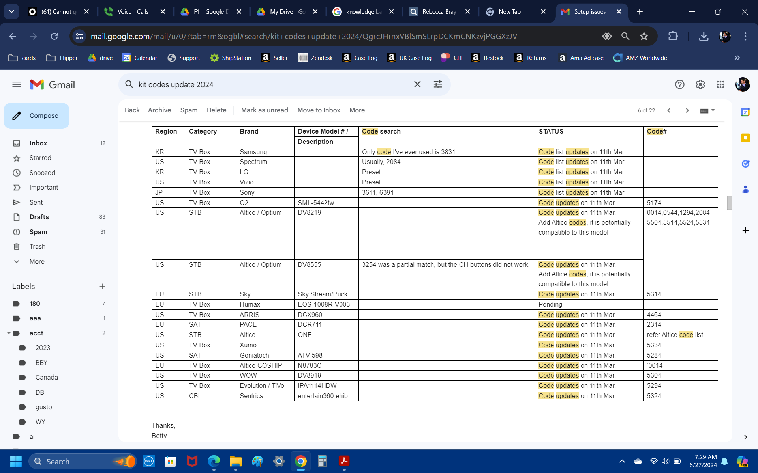Open volume control in system tray
The image size is (758, 473).
pyautogui.click(x=665, y=461)
